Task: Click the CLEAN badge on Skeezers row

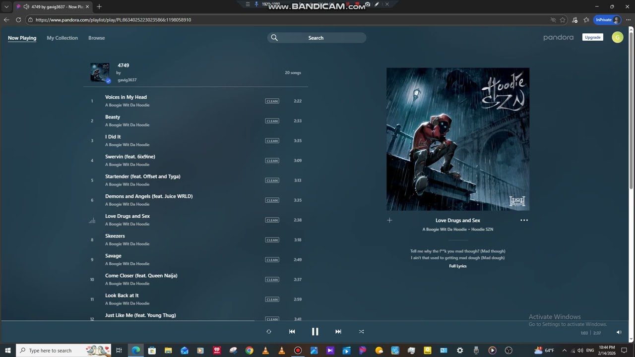Action: click(x=272, y=240)
